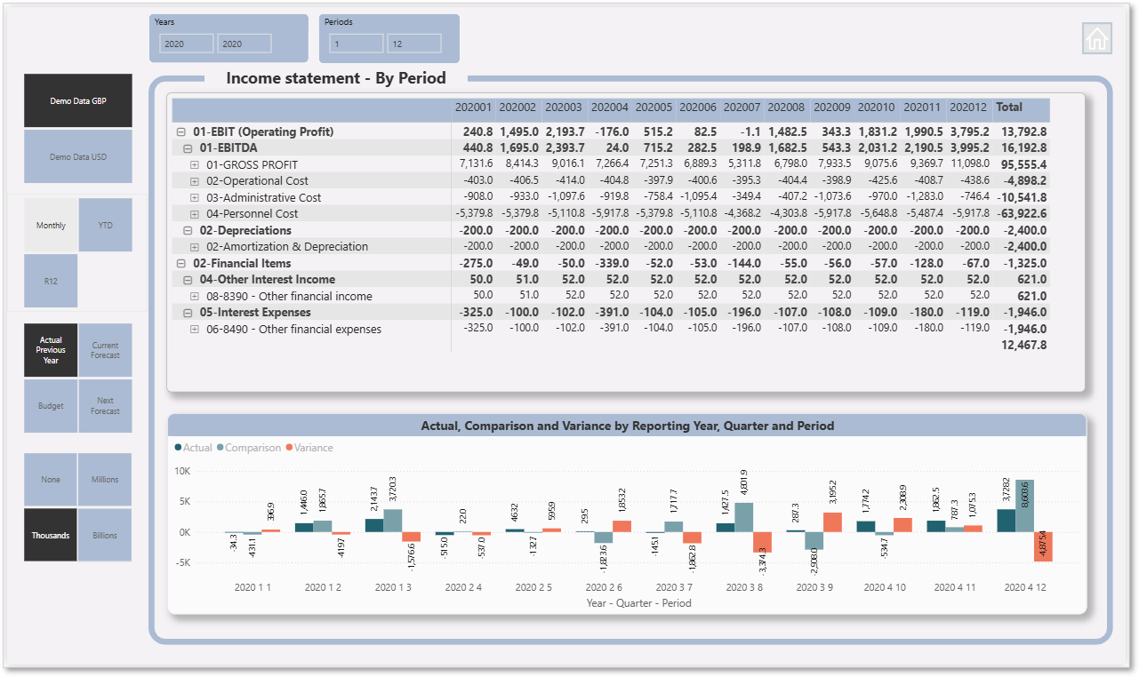
Task: Click the 202012 column header
Action: pos(968,107)
